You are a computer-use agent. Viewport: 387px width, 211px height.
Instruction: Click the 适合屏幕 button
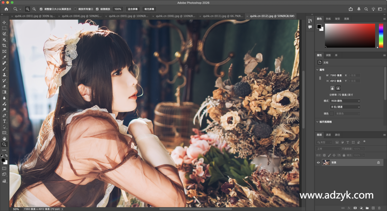point(133,9)
